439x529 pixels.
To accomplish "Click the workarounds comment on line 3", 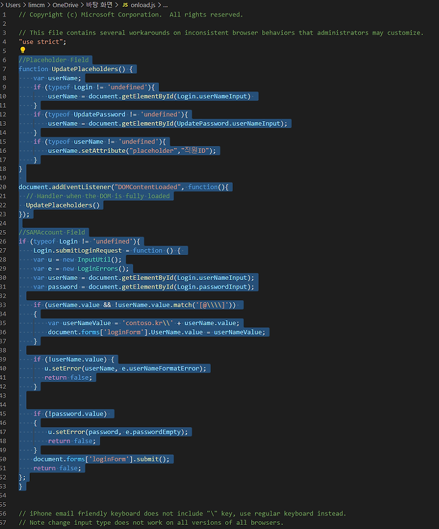I will click(x=221, y=33).
